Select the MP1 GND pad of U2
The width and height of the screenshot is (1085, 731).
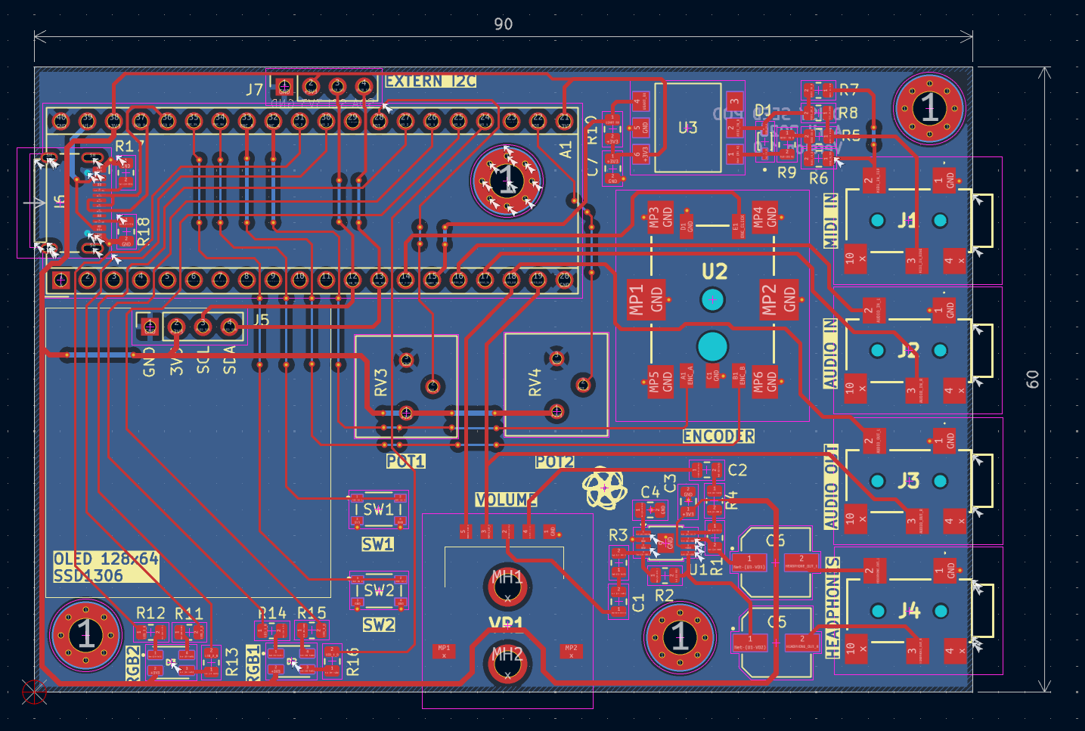647,299
